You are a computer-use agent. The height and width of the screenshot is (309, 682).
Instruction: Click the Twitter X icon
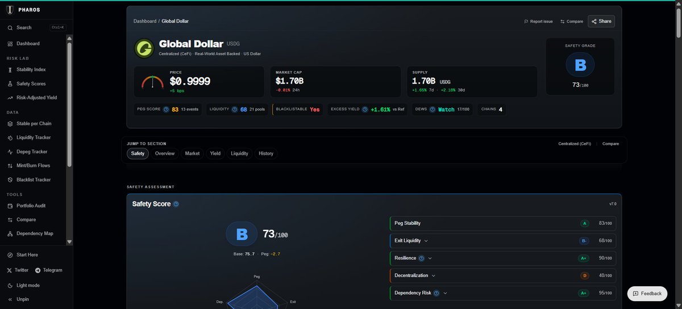click(10, 270)
